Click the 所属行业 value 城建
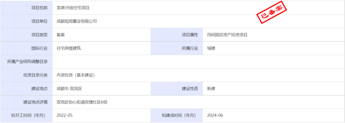This screenshot has width=345, height=123. 211,48
